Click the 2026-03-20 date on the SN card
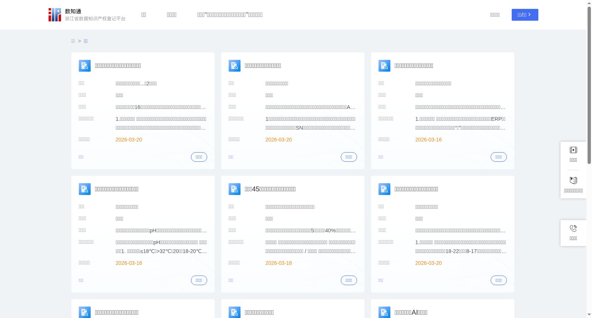This screenshot has width=592, height=318. (x=279, y=140)
